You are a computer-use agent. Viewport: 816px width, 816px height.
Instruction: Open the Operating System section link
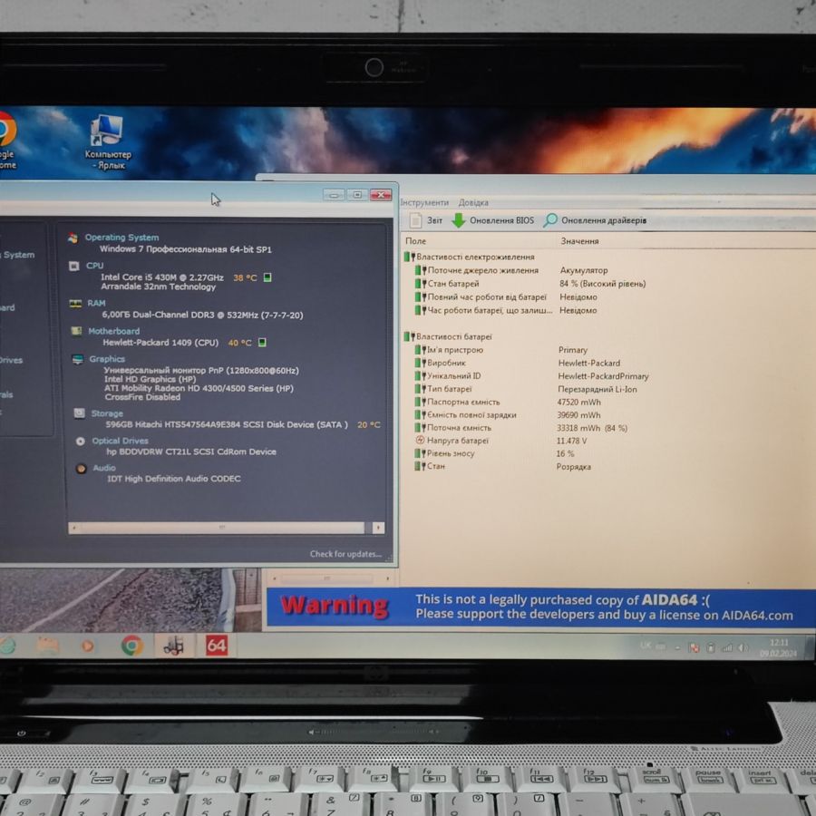pos(121,238)
